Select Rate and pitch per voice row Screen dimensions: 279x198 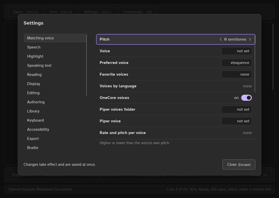tap(176, 133)
